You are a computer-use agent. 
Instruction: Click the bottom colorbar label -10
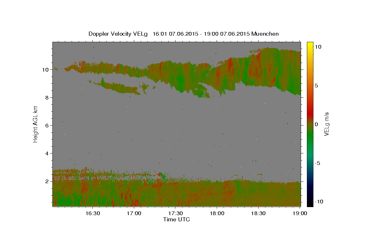(319, 202)
